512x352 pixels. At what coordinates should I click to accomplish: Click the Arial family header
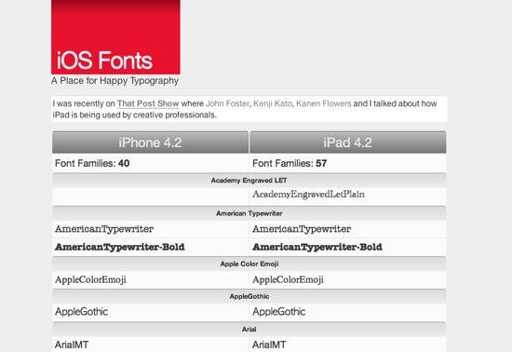(249, 329)
